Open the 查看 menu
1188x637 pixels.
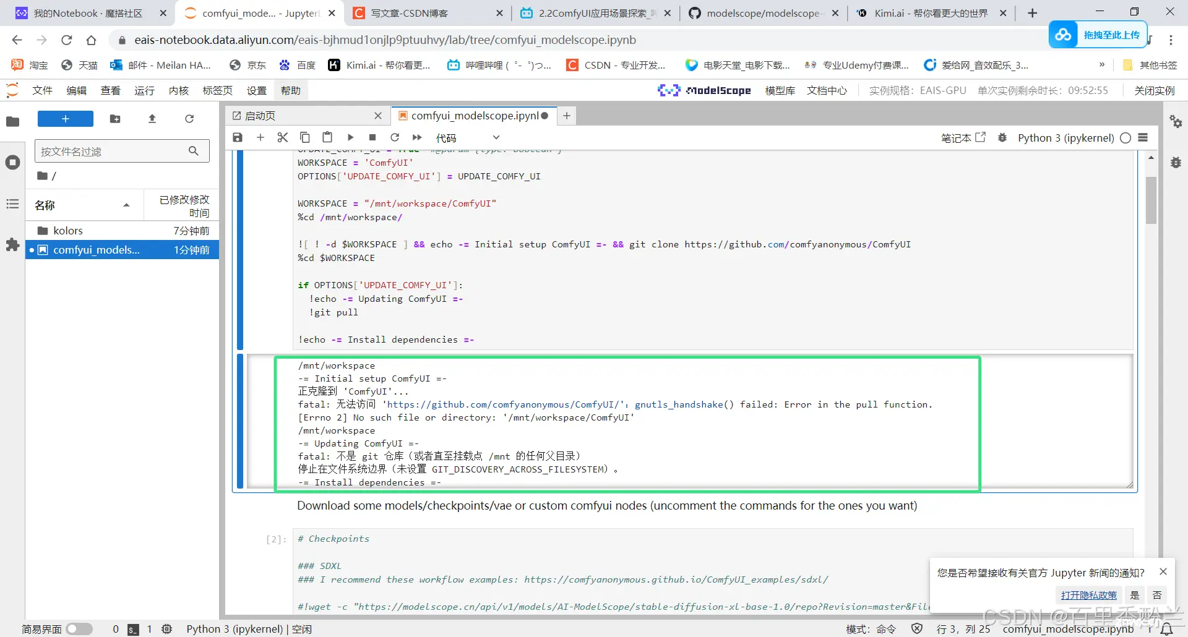[110, 91]
